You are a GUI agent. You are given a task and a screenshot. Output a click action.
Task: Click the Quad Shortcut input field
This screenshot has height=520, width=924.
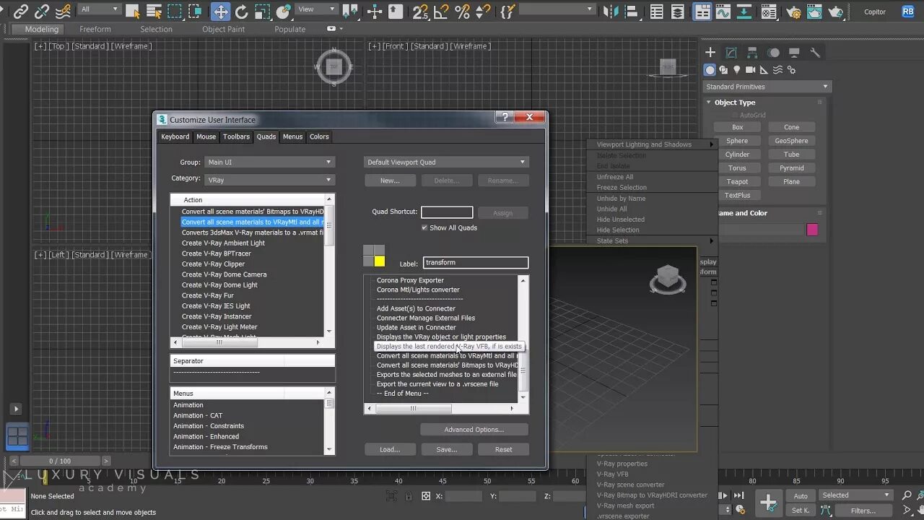coord(447,212)
